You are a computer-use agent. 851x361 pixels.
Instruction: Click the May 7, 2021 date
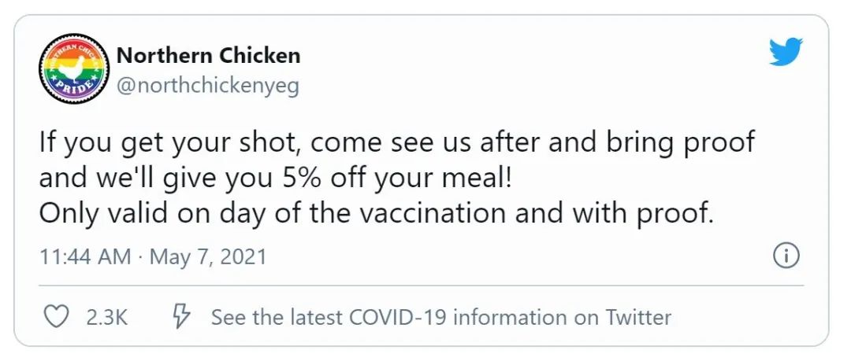click(208, 256)
